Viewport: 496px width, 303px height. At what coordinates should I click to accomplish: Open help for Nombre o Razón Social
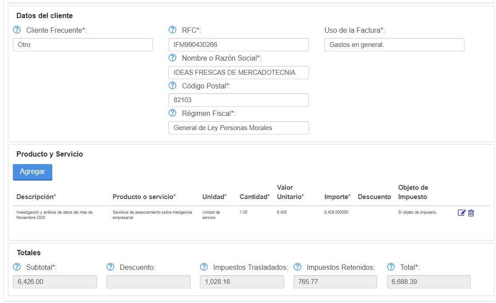tap(172, 58)
